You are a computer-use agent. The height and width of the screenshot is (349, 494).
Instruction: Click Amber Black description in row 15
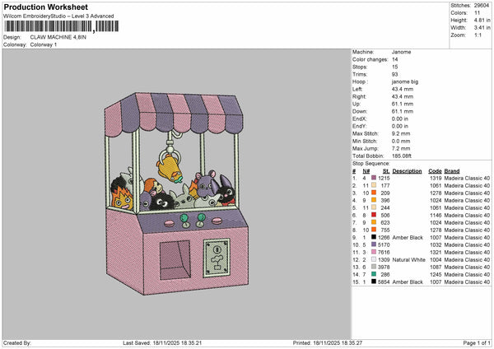pos(408,282)
